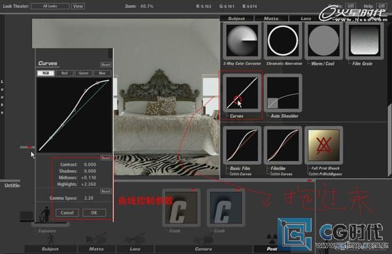The height and width of the screenshot is (254, 392).
Task: Click the second blue Crush tool
Action: (x=226, y=208)
